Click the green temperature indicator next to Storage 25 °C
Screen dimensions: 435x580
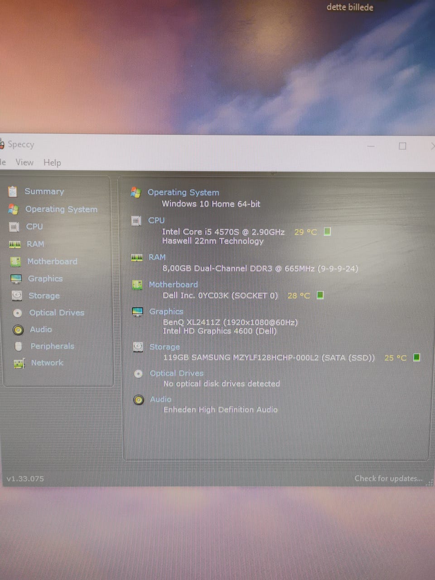[x=416, y=358]
